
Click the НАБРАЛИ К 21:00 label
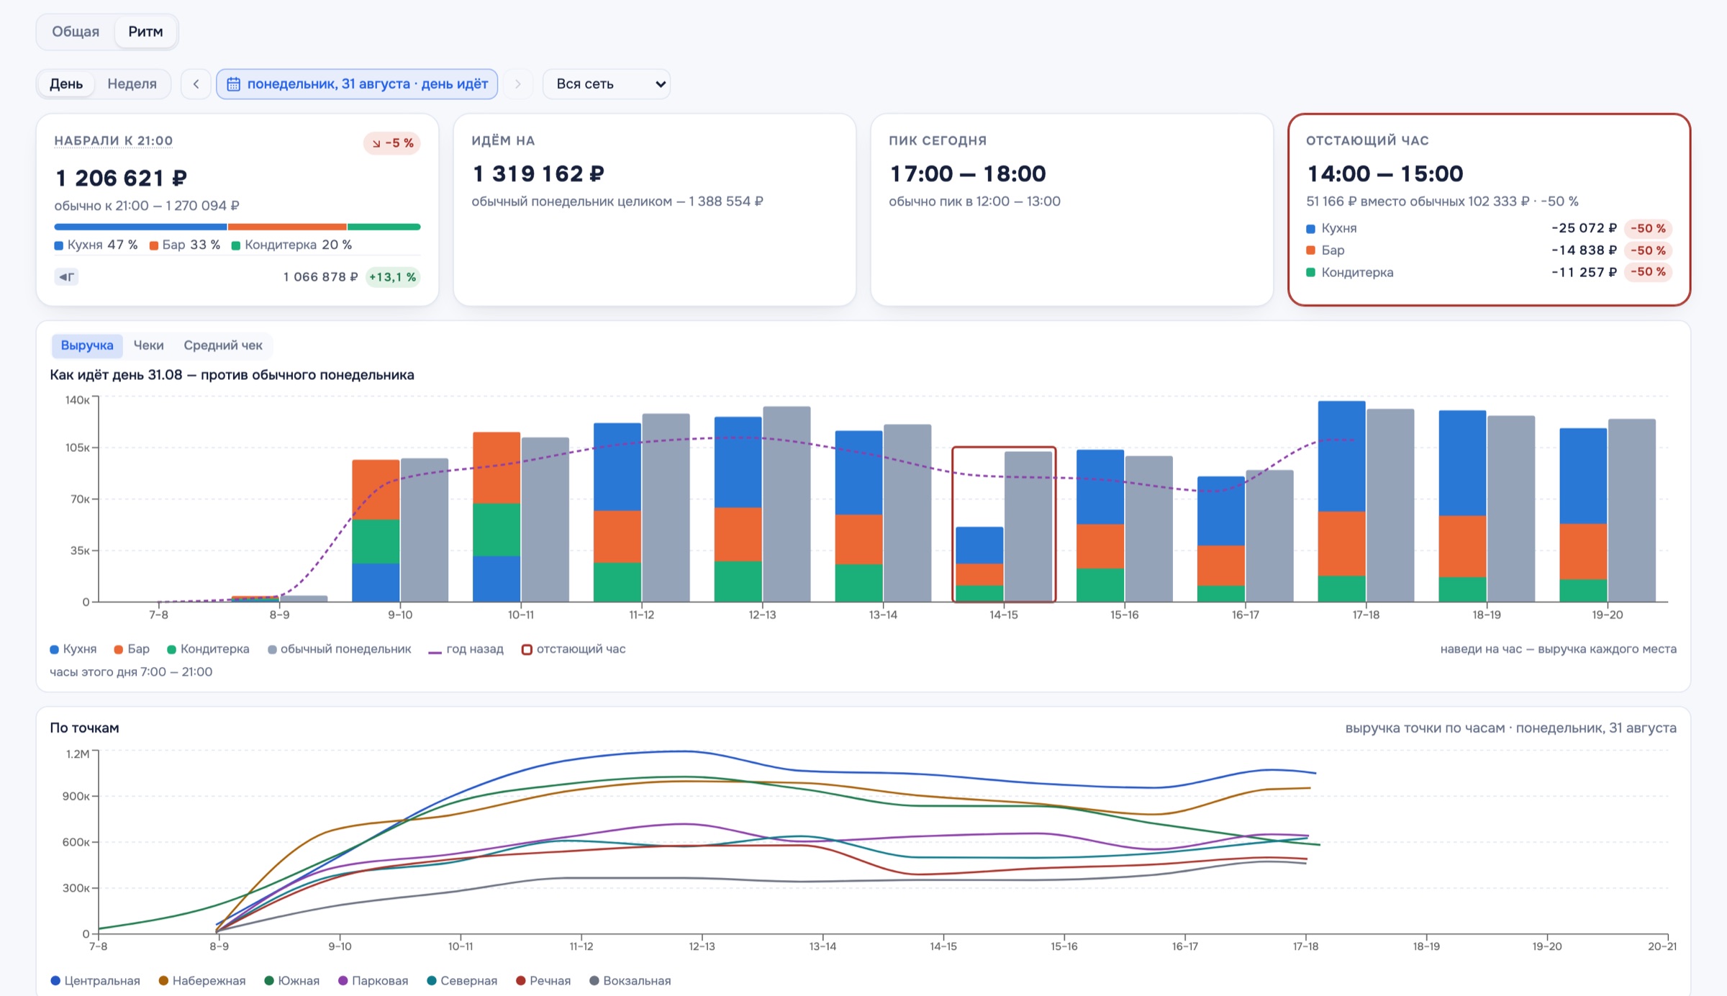114,141
